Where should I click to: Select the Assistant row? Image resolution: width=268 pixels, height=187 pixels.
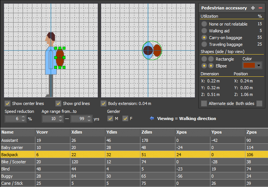tap(134, 140)
